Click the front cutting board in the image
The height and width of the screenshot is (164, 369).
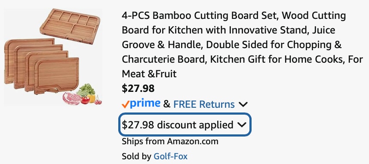(56, 76)
